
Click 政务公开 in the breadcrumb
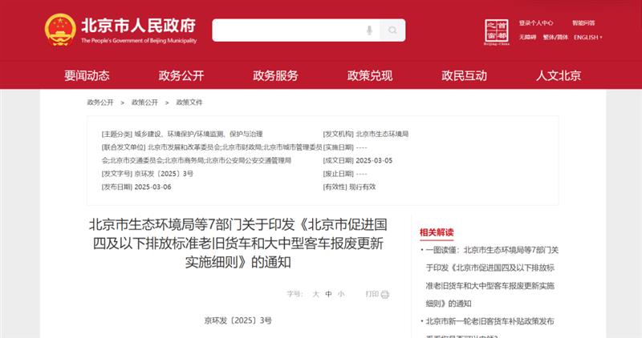[100, 103]
